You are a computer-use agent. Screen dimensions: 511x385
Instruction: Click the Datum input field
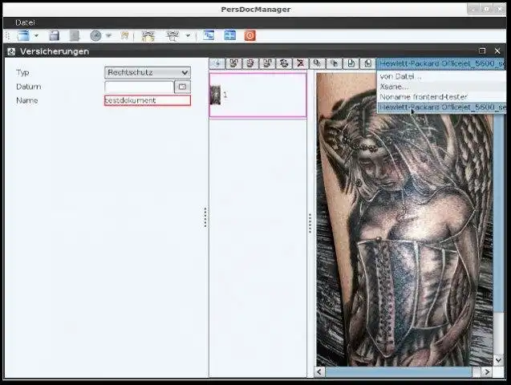click(x=139, y=87)
